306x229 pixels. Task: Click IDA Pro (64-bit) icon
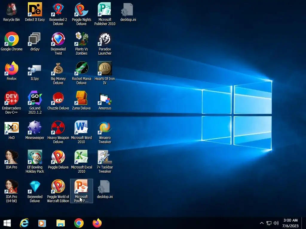click(12, 191)
